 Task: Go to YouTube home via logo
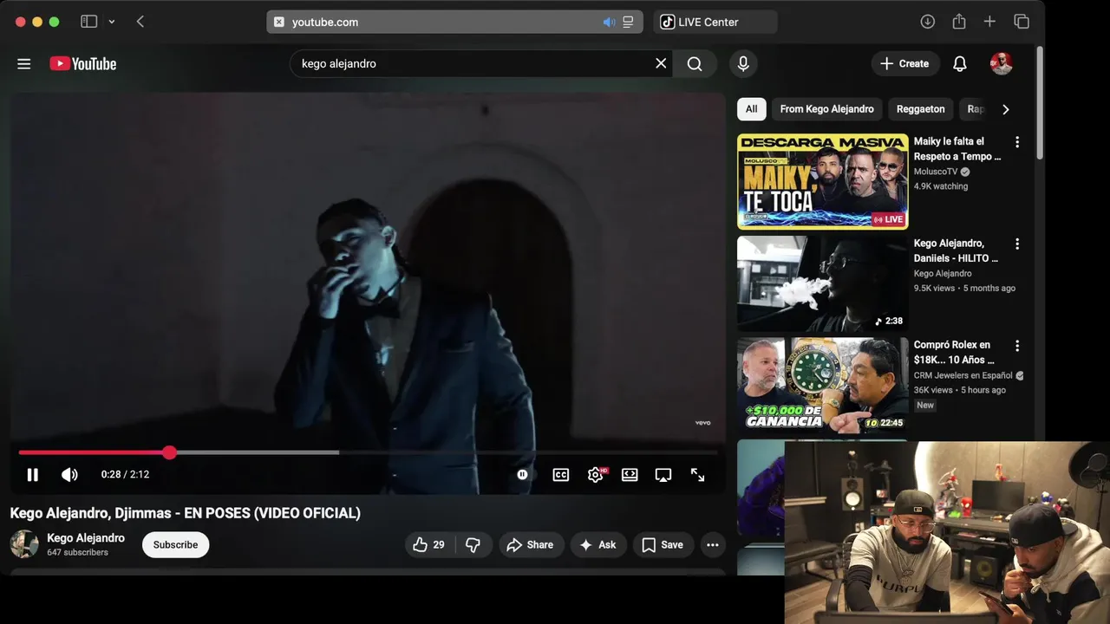point(83,64)
